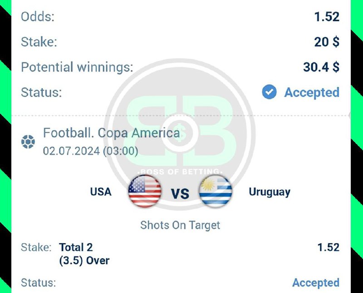Click the 30.4 $ potential winnings value

(321, 67)
